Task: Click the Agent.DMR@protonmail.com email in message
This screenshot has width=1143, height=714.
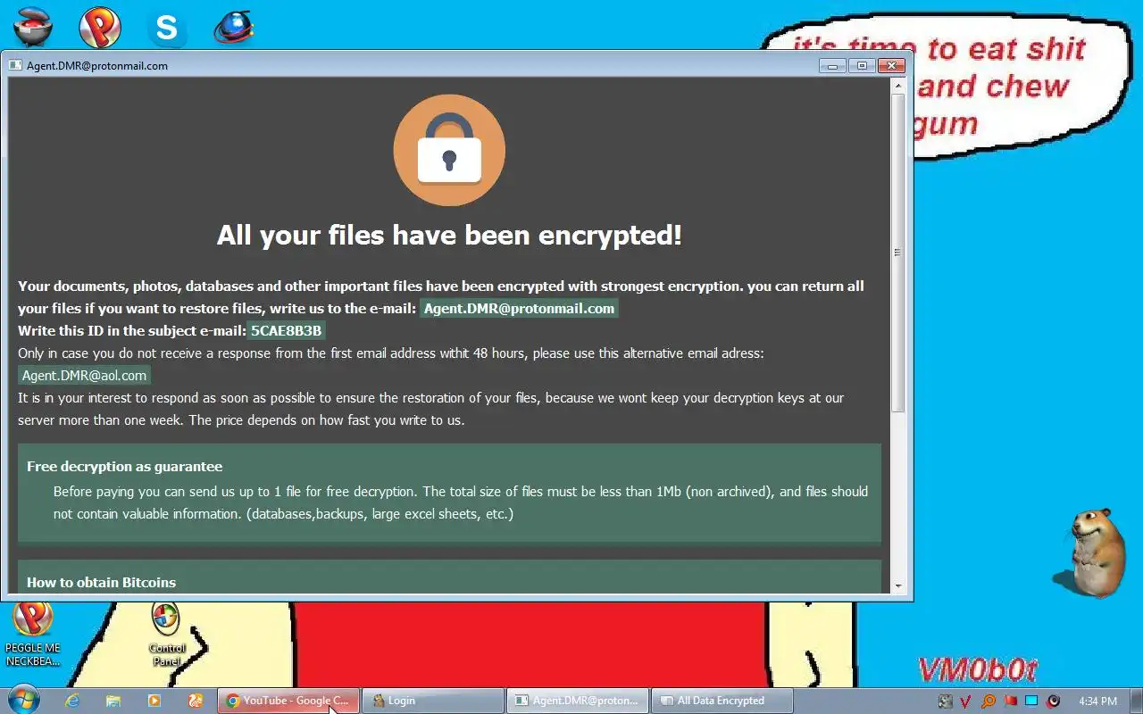Action: tap(519, 309)
